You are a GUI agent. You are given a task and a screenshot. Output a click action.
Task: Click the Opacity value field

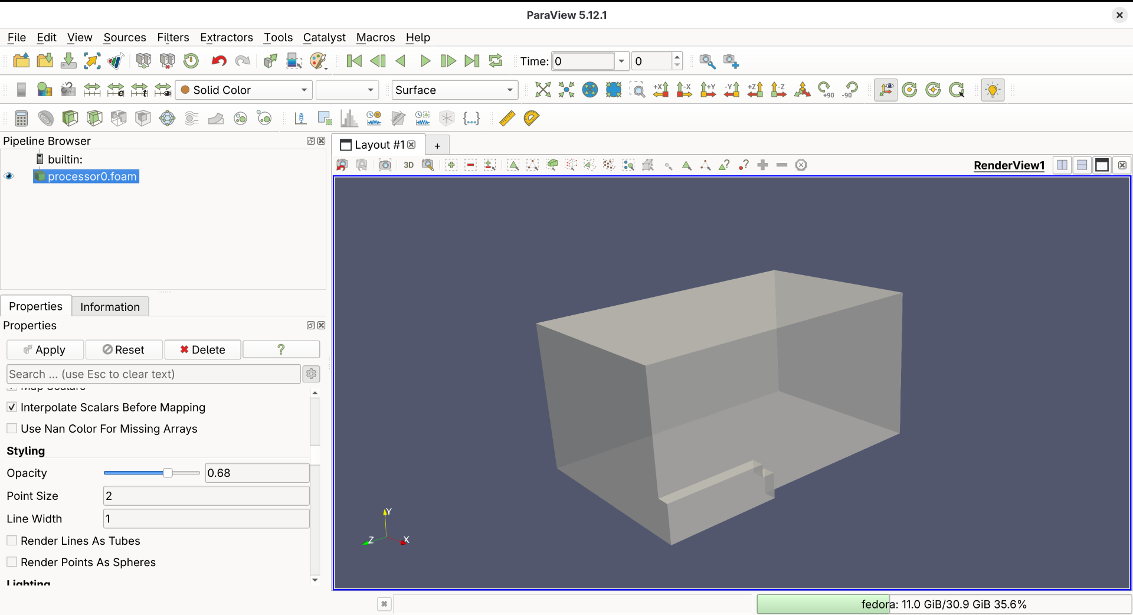(x=257, y=473)
